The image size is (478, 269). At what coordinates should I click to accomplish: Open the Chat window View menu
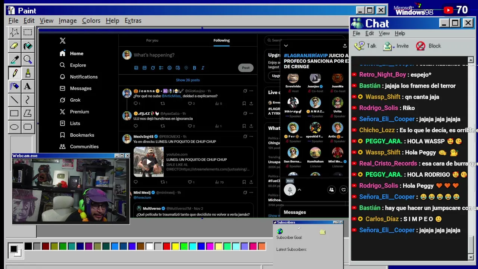tap(384, 33)
